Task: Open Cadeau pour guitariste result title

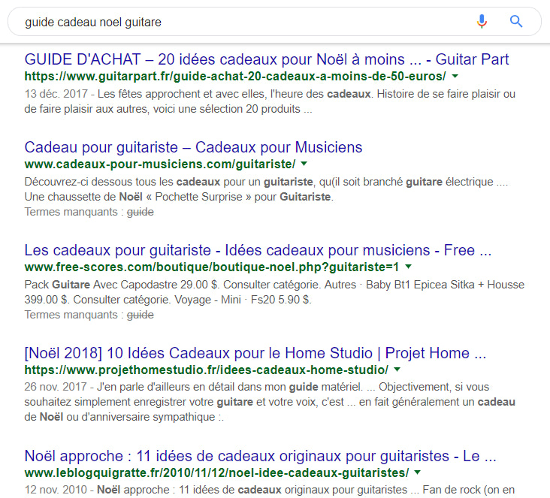Action: [193, 147]
